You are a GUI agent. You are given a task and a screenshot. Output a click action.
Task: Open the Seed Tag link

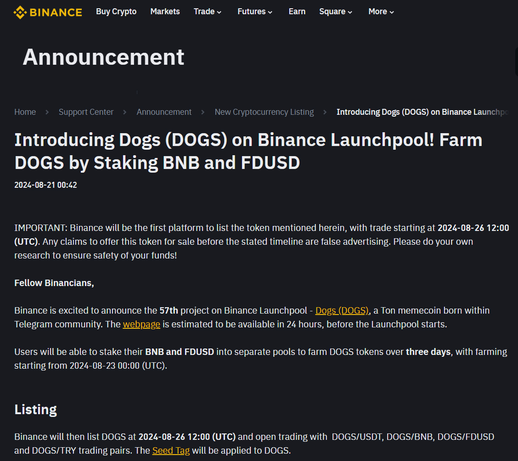[171, 450]
